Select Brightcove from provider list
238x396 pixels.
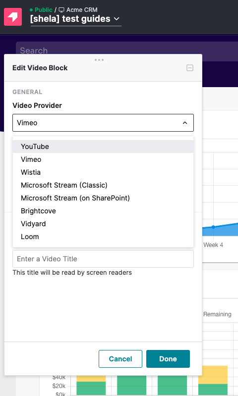103,211
